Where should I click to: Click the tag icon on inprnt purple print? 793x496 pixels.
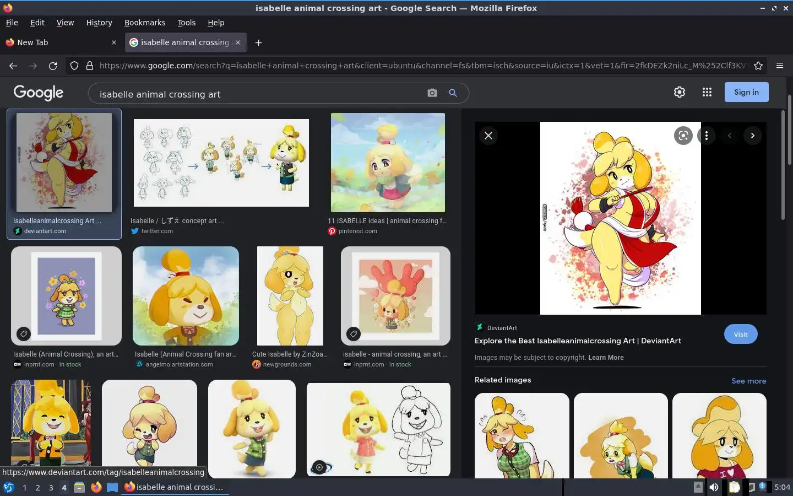click(23, 333)
